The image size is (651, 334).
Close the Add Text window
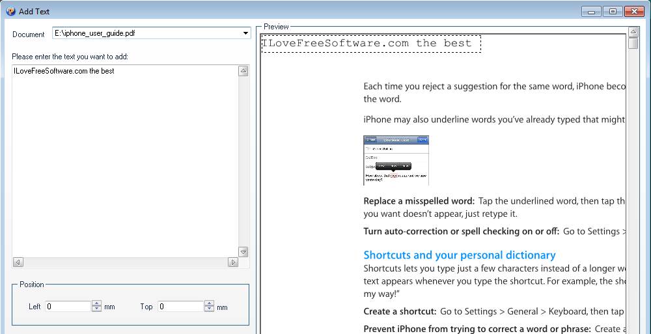click(x=634, y=11)
